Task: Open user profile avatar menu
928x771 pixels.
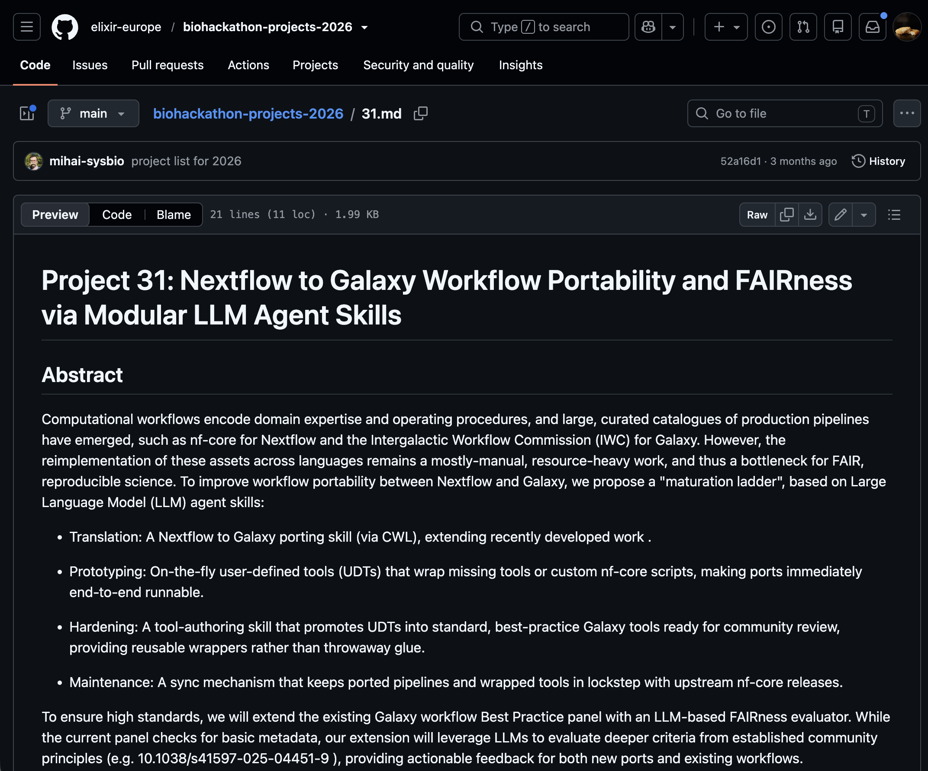Action: (907, 27)
